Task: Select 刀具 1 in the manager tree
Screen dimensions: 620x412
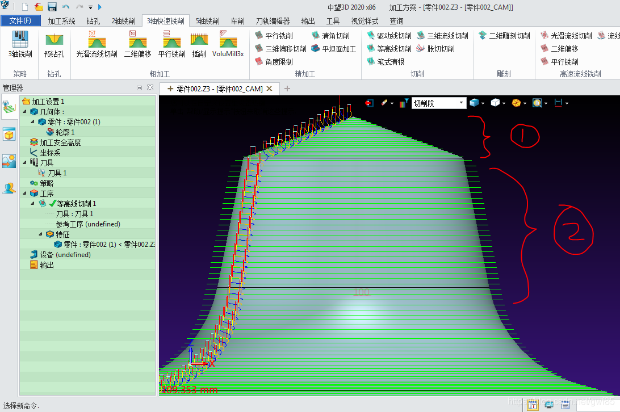Action: coord(57,173)
